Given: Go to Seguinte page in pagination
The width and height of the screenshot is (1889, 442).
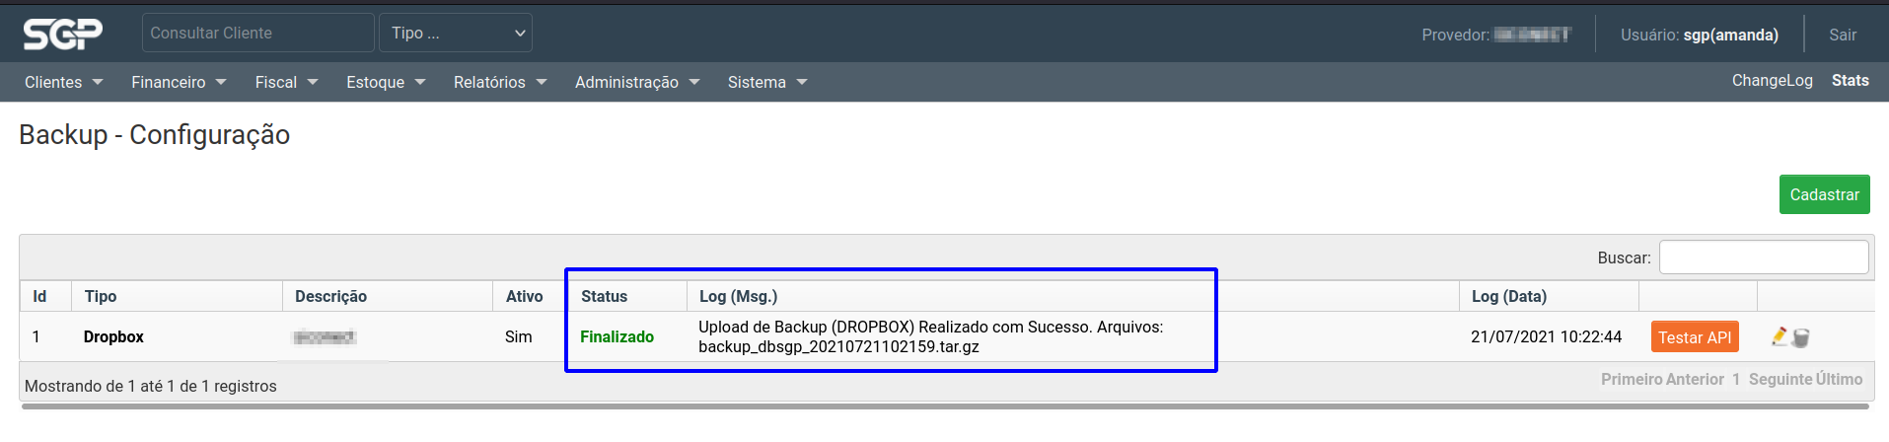Looking at the screenshot, I should (1780, 379).
